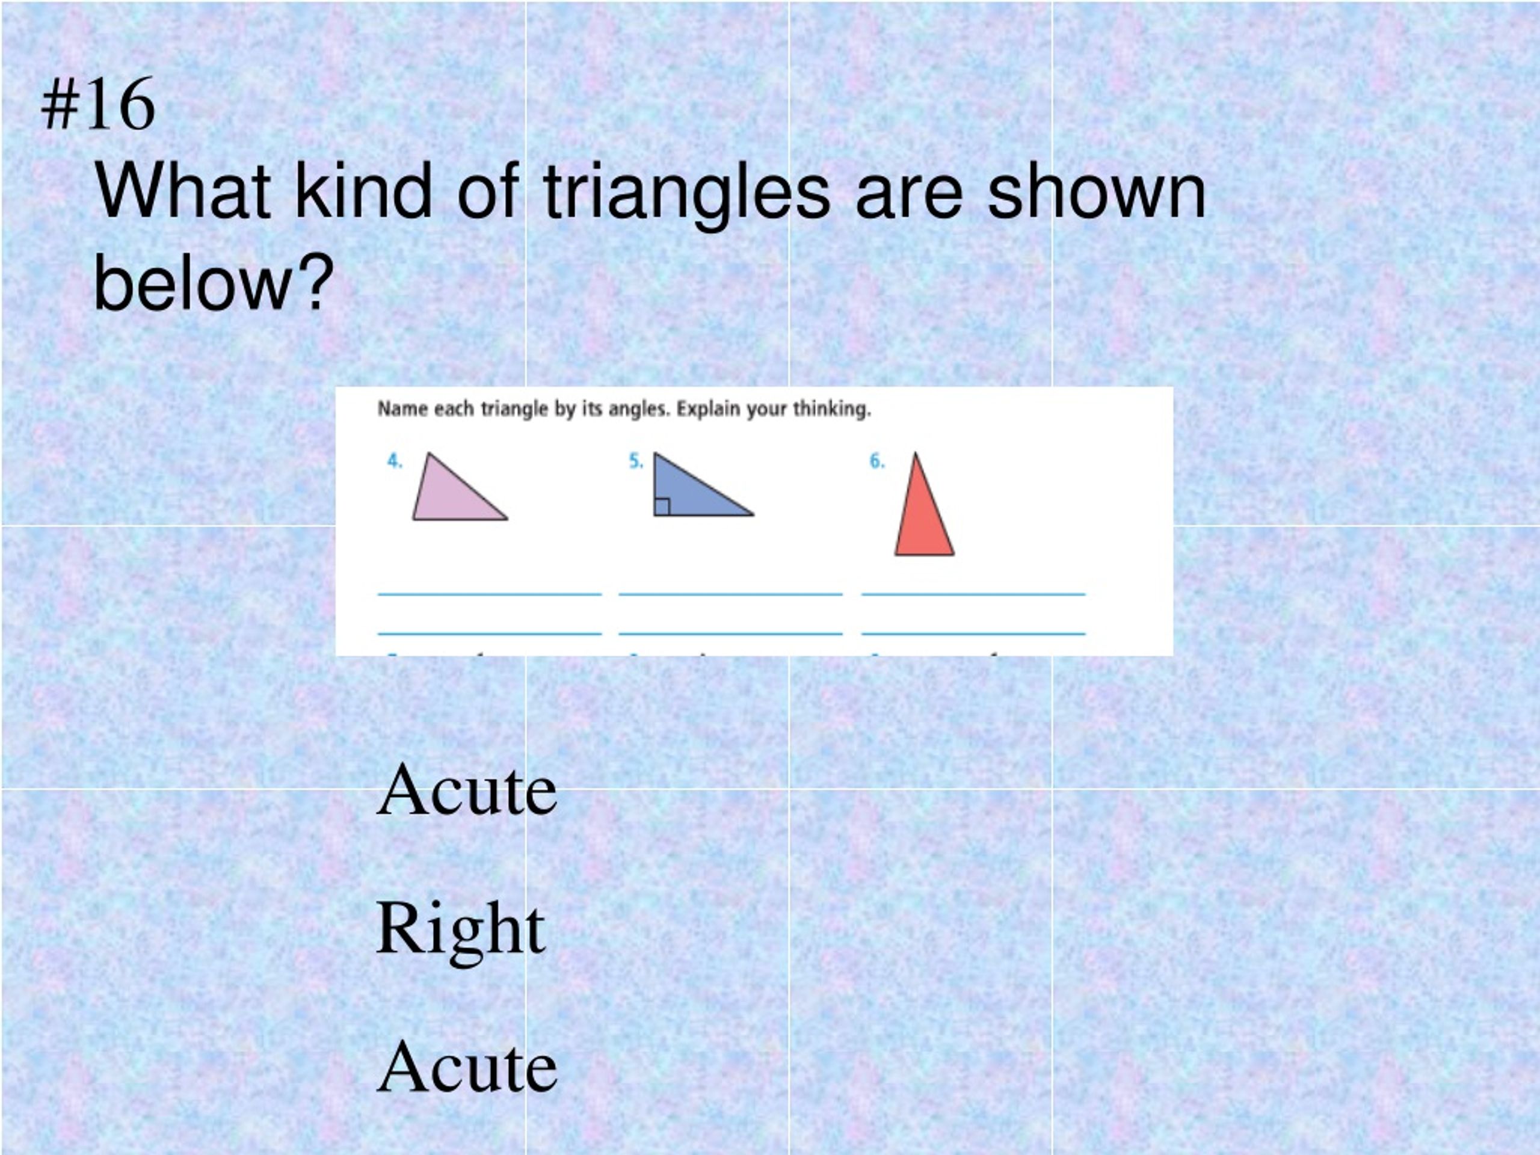This screenshot has width=1540, height=1155.
Task: Click the #16 slide number text
Action: [x=97, y=105]
